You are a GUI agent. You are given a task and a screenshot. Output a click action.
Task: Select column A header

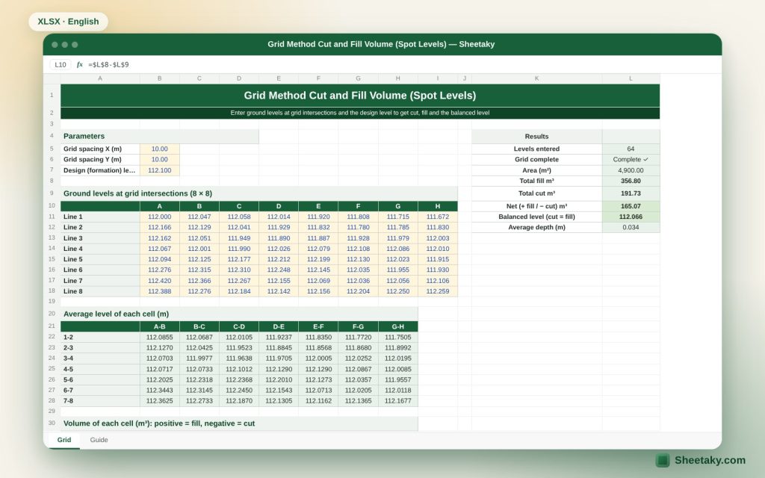tap(100, 78)
